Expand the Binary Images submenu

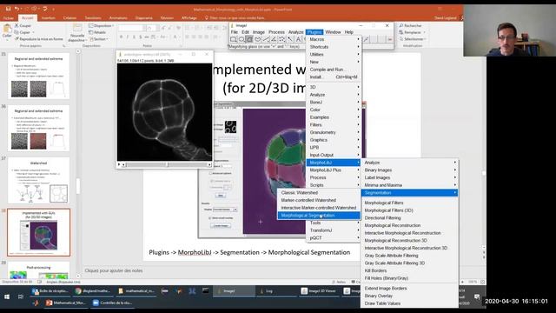(409, 170)
